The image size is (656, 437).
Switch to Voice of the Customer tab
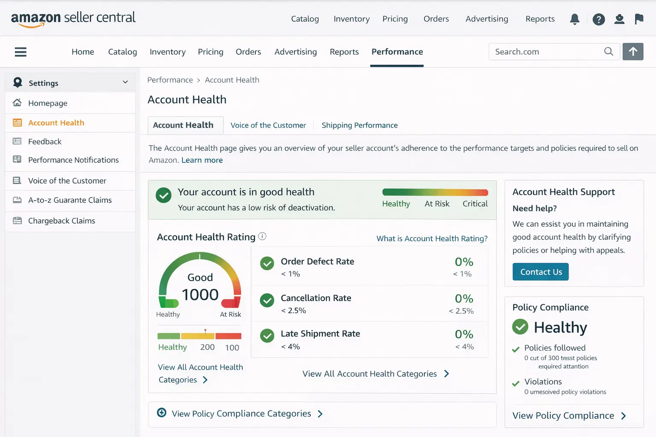(x=268, y=125)
